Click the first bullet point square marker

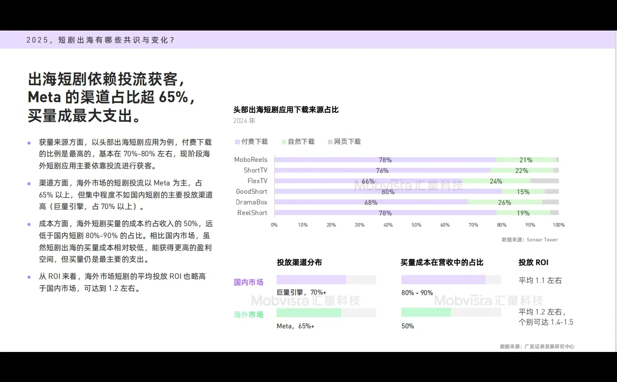(x=29, y=142)
